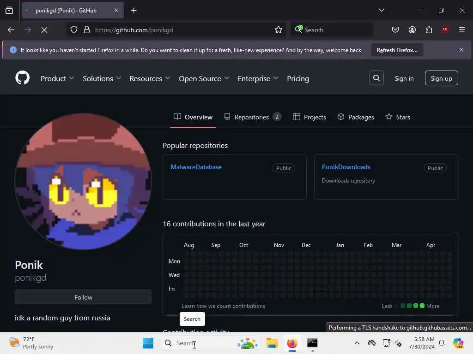Open the GitHub search magnifier button
Screen dimensions: 473x354
[x=376, y=78]
